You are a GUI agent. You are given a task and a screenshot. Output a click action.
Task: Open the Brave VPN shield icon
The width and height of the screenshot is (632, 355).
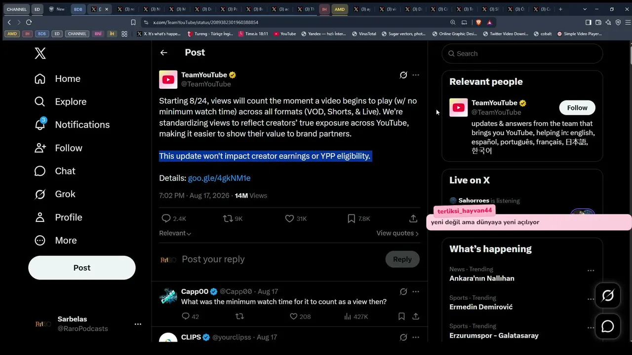(618, 22)
